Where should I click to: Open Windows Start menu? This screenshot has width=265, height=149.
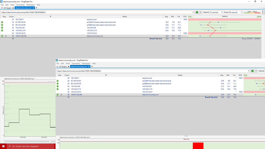click(x=3, y=146)
